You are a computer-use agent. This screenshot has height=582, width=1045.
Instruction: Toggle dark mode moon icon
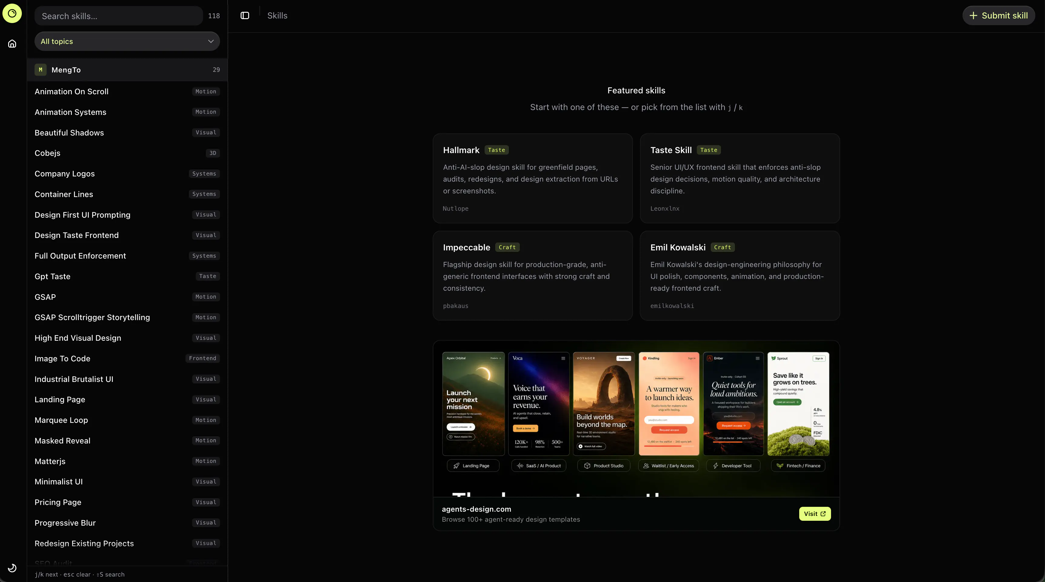tap(12, 568)
